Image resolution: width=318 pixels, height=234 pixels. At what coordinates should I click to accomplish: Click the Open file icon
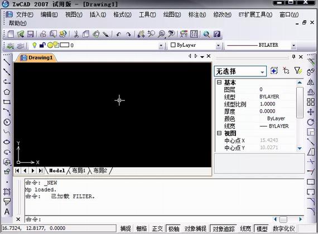pyautogui.click(x=21, y=34)
